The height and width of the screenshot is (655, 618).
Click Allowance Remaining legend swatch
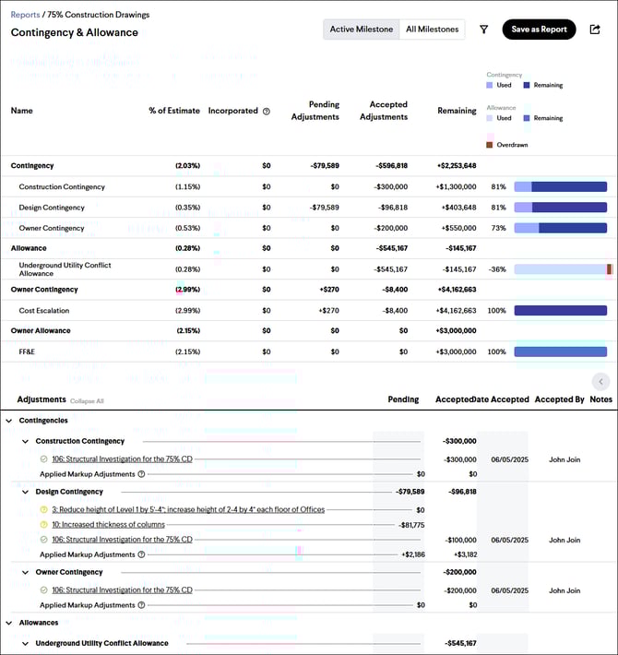pyautogui.click(x=526, y=118)
